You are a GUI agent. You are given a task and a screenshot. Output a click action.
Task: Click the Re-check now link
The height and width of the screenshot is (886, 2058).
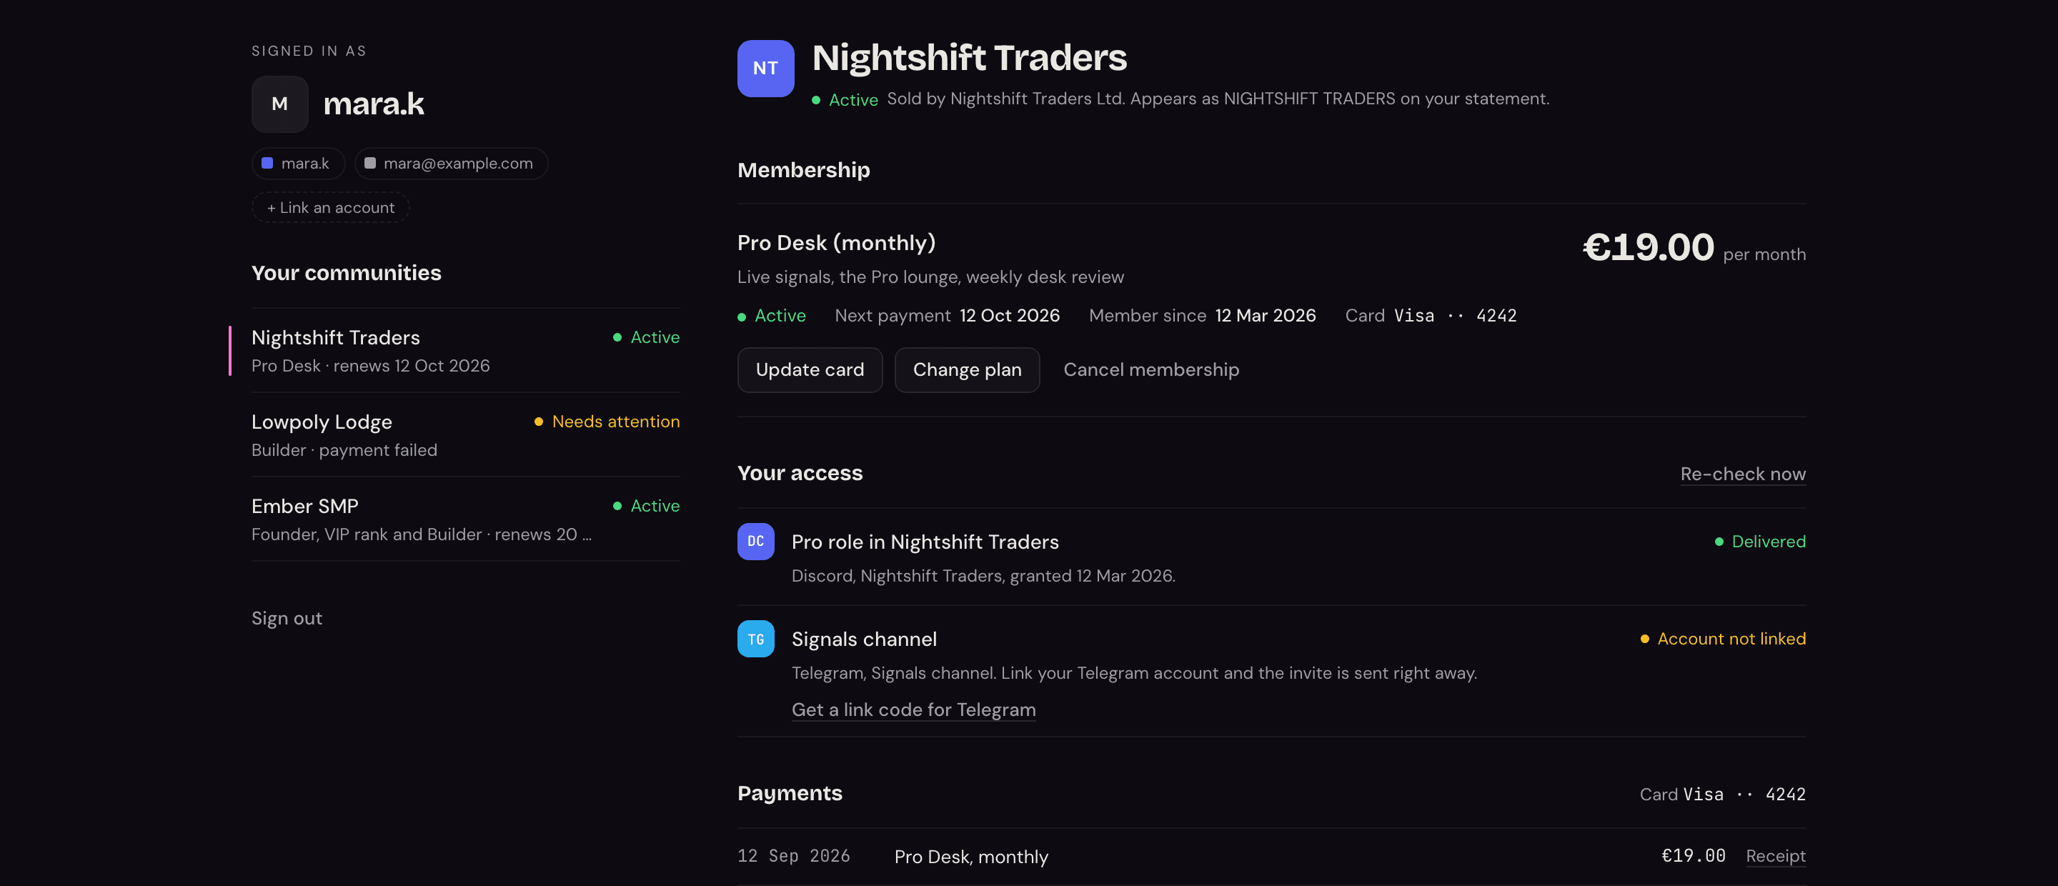(x=1744, y=474)
